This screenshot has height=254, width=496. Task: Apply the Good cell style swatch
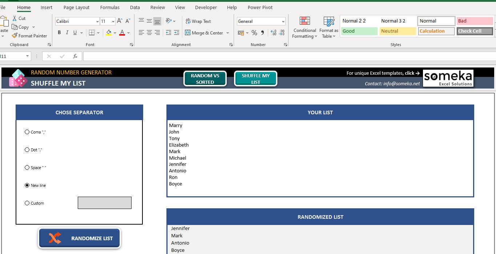click(359, 31)
